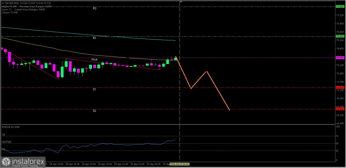The image size is (346, 168).
Task: Click the Pivot level label
Action: pos(94,60)
